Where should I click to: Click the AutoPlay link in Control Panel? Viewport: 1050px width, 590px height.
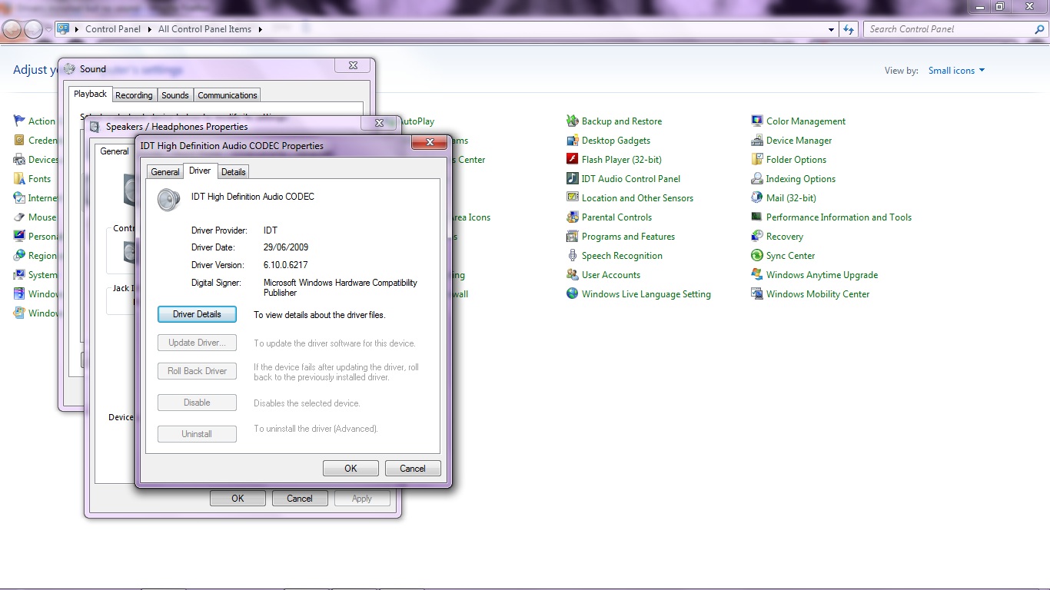(x=416, y=121)
